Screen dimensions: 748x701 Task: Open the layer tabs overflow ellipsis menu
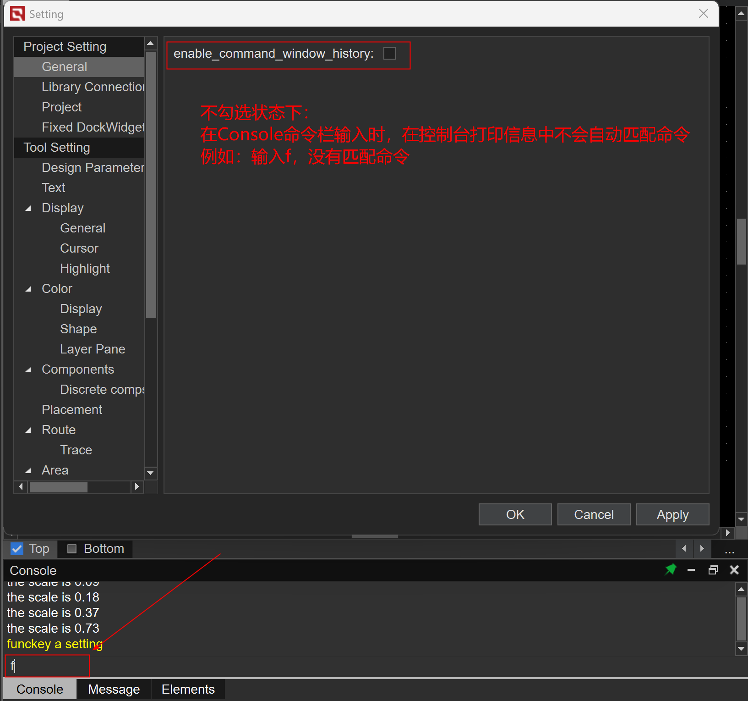click(x=729, y=549)
